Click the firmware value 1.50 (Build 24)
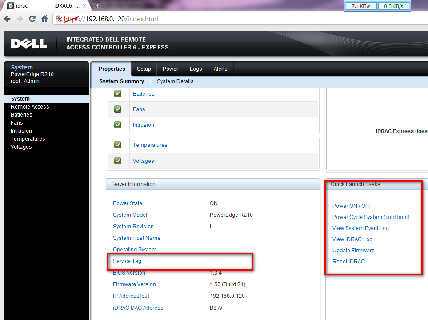 [228, 284]
